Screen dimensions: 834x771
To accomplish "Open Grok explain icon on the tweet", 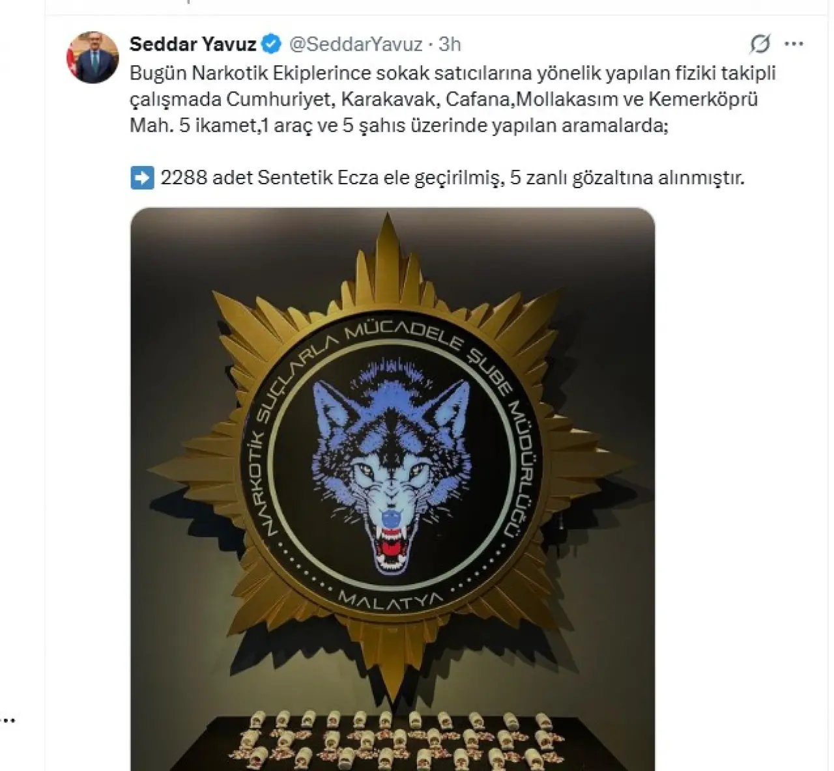I will (x=760, y=44).
